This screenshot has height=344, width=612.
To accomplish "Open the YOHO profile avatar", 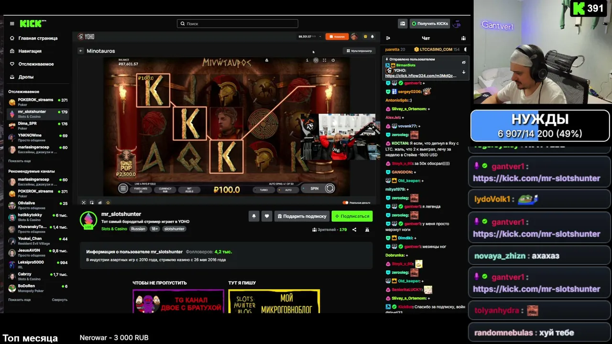I will 354,36.
